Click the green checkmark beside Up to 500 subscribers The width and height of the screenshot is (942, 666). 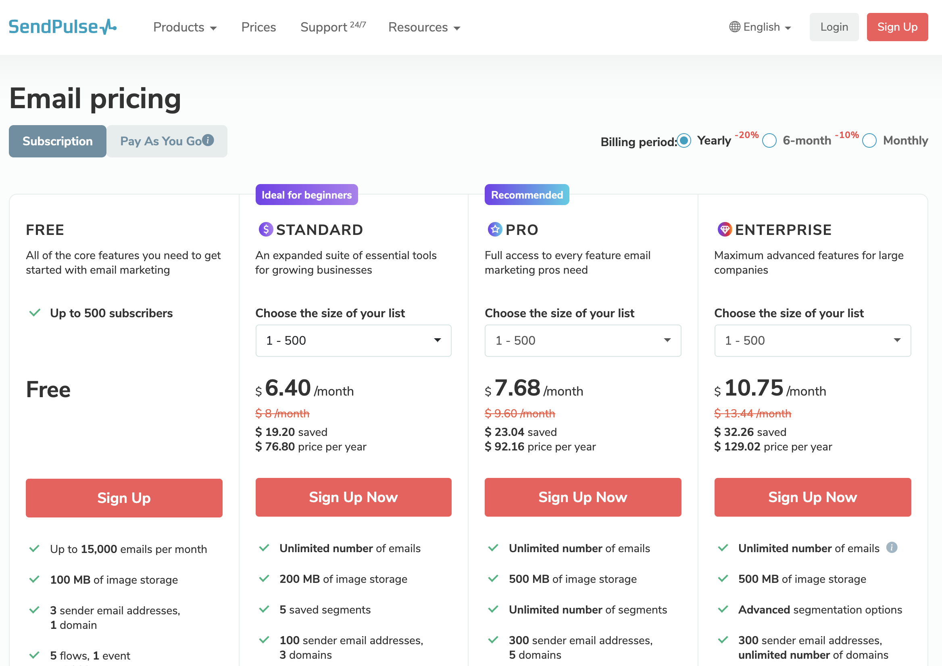34,313
